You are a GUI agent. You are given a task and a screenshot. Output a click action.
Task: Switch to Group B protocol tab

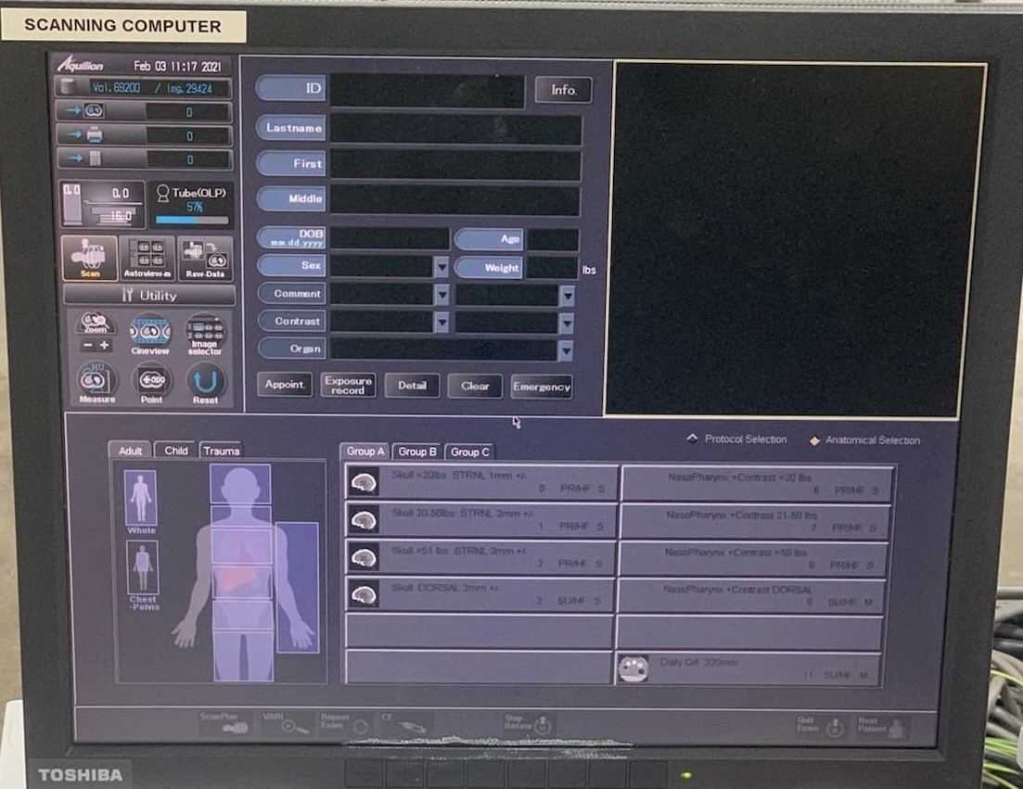point(417,452)
